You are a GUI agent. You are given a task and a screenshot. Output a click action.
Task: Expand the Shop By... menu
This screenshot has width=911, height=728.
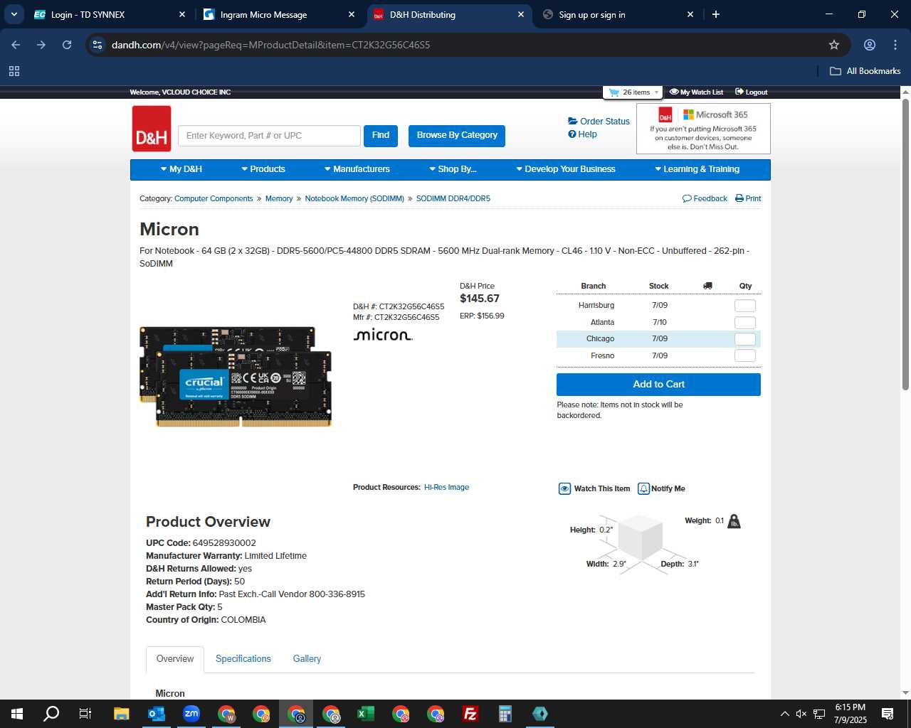452,169
